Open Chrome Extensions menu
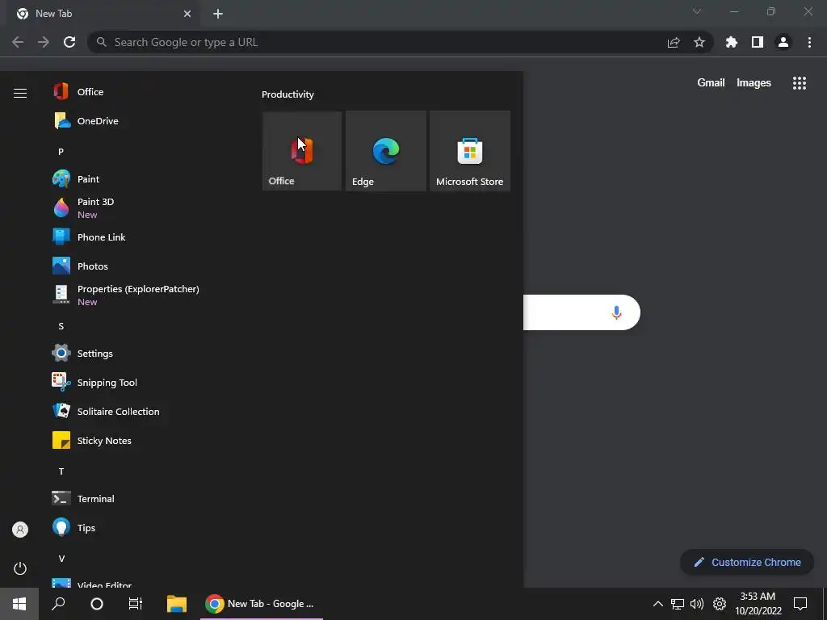Image resolution: width=827 pixels, height=620 pixels. [x=732, y=42]
